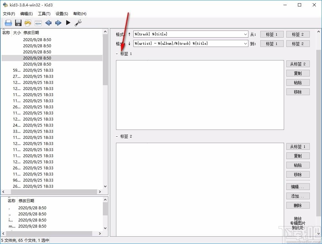Click the playlist card toolbar icon
This screenshot has height=244, width=322.
[x=38, y=23]
